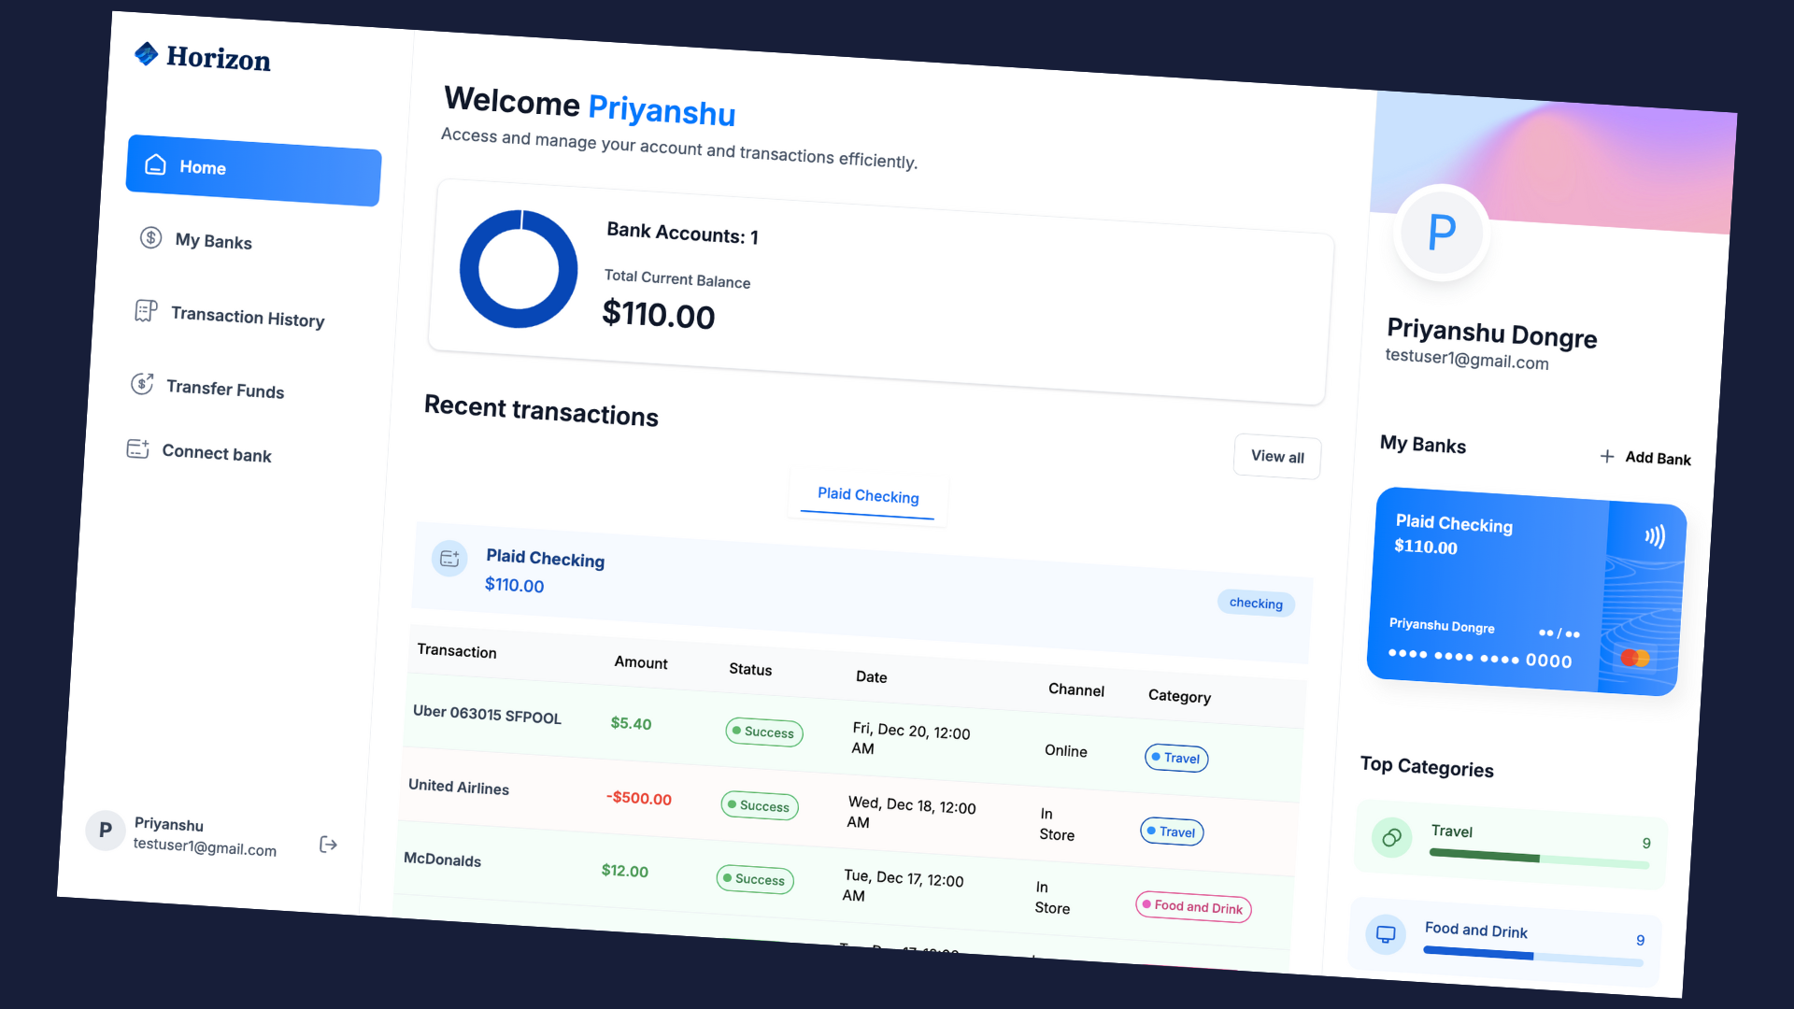Click the View all transactions button
The height and width of the screenshot is (1009, 1794).
(1276, 456)
